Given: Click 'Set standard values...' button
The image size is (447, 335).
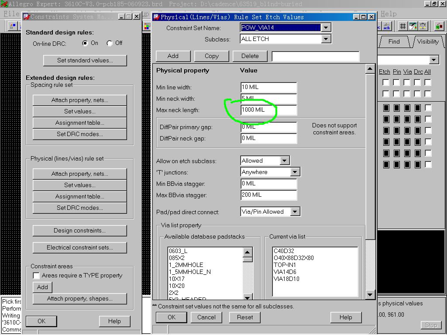Looking at the screenshot, I should (85, 60).
